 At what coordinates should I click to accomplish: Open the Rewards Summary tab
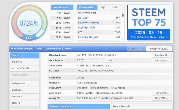pyautogui.click(x=79, y=106)
